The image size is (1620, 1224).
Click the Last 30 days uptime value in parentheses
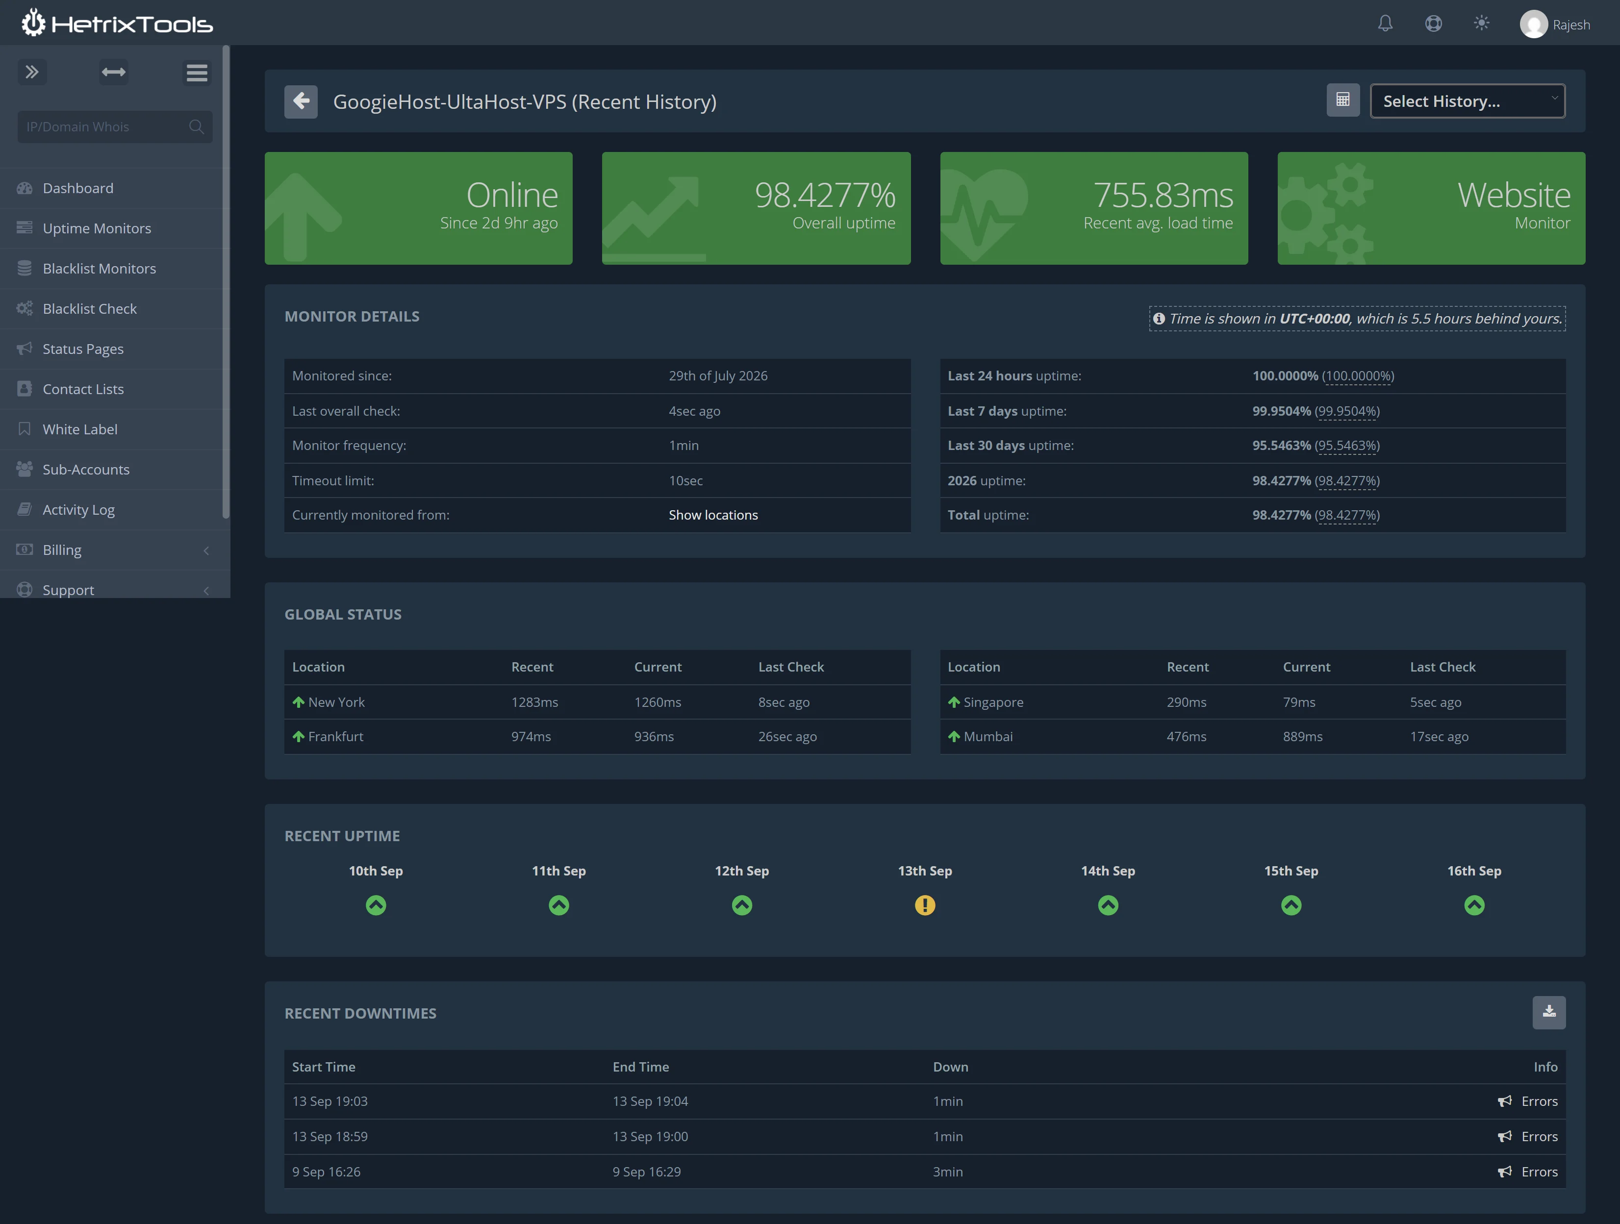pos(1347,446)
